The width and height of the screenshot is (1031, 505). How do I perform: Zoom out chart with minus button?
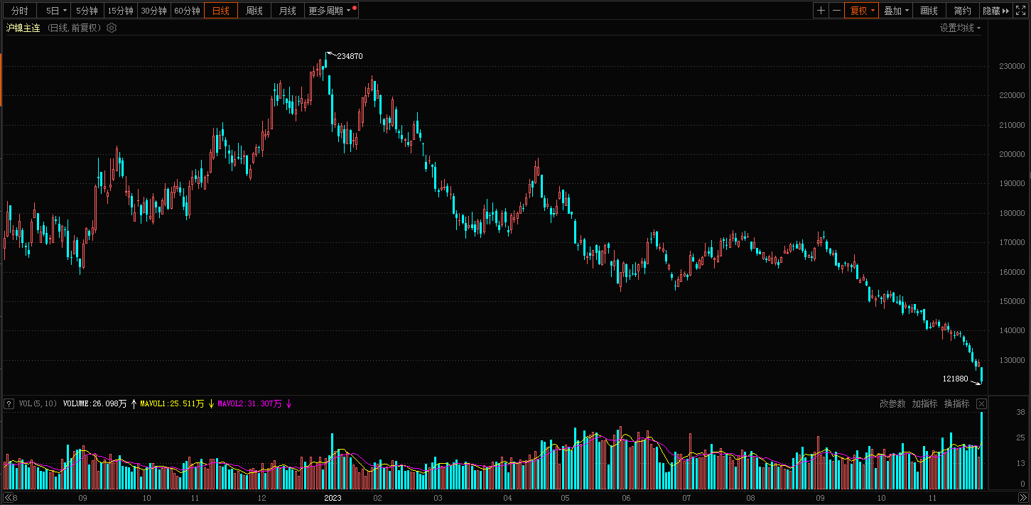836,11
